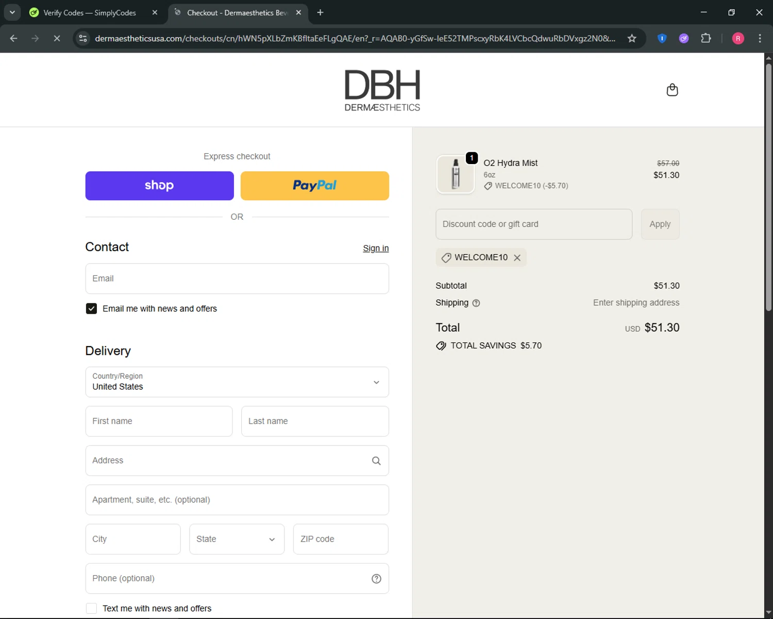Pay with PayPal express button

click(315, 186)
